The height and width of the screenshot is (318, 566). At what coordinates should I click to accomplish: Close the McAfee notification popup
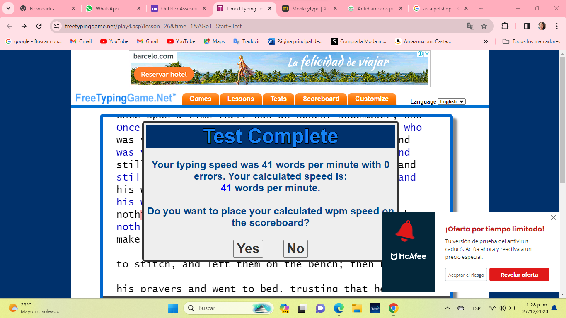click(554, 218)
